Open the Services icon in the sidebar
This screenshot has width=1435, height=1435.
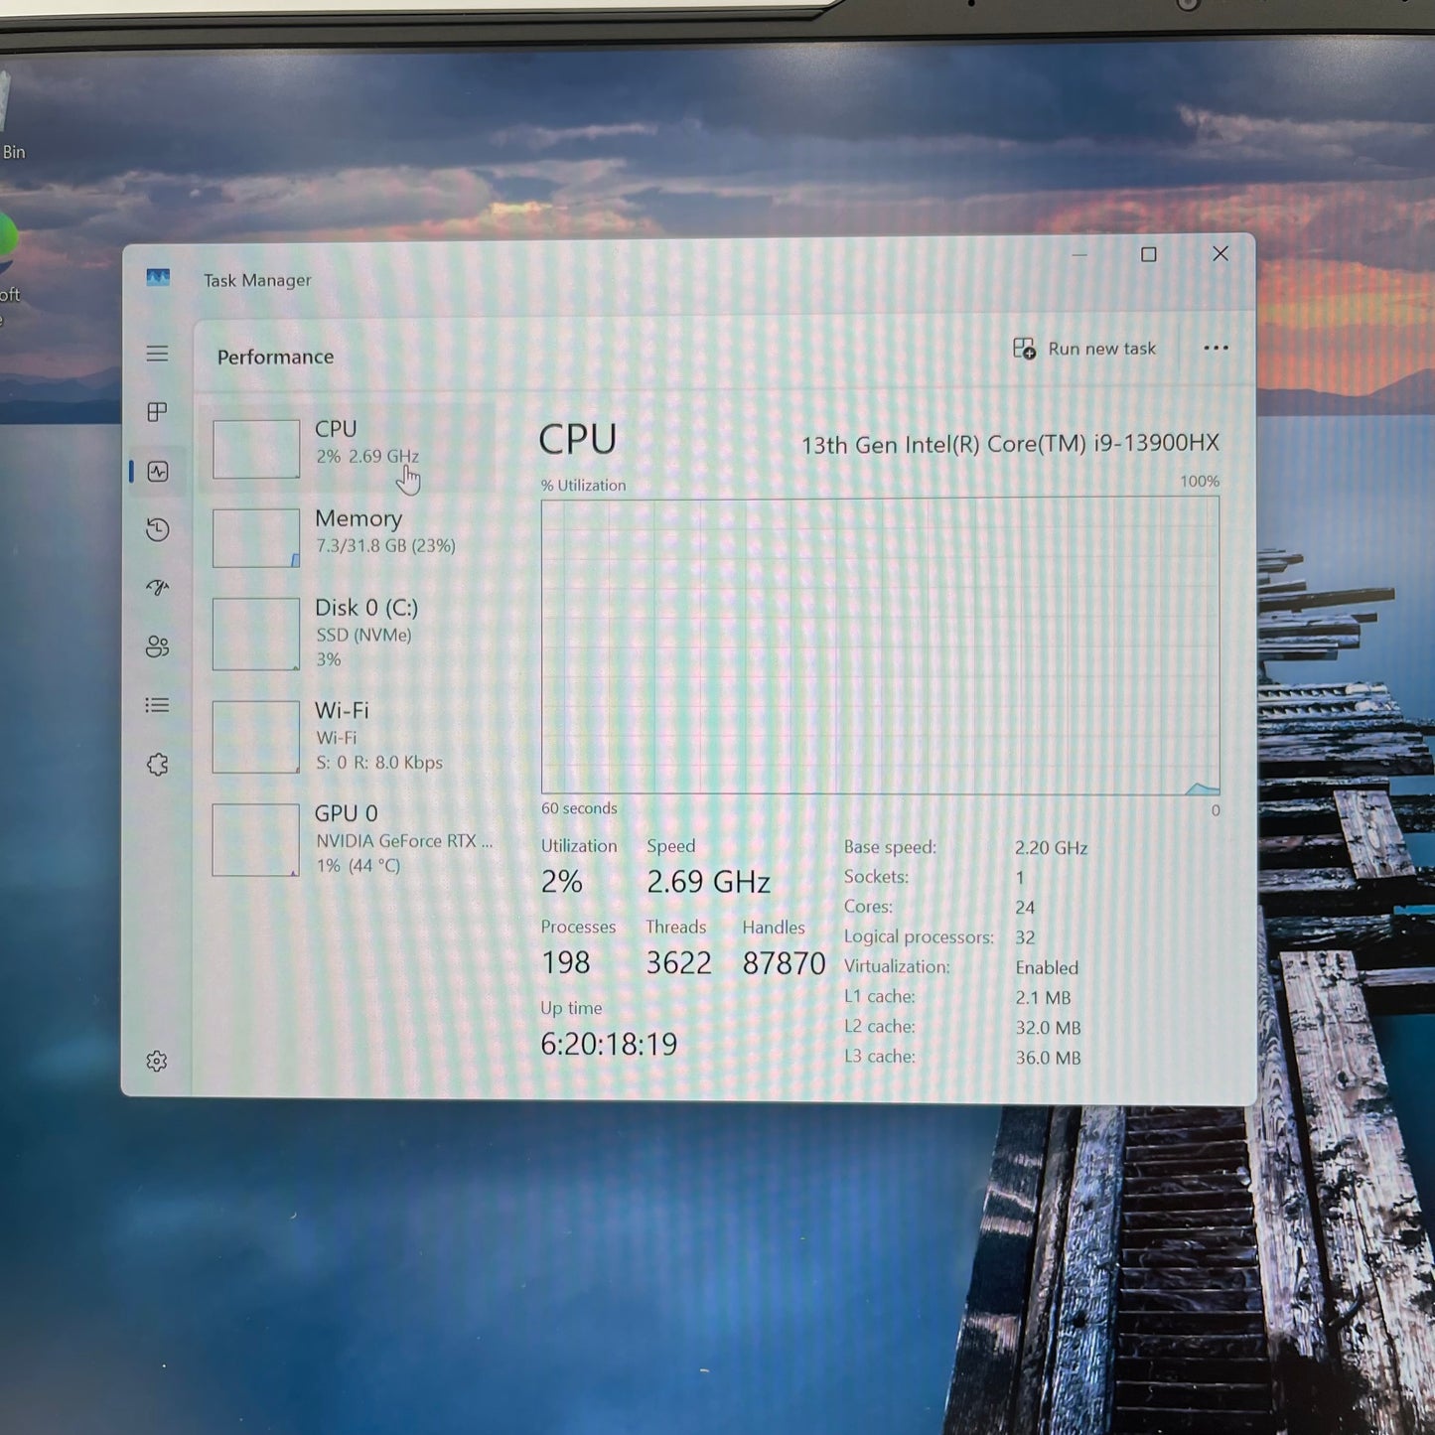tap(157, 764)
